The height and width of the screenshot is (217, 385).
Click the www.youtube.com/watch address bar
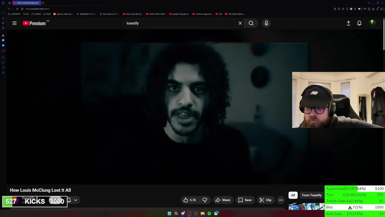click(37, 9)
